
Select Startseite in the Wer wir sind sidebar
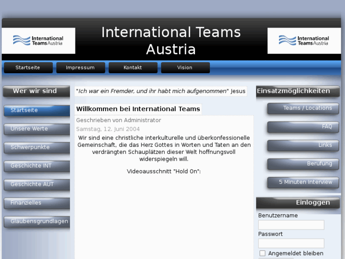pyautogui.click(x=37, y=110)
